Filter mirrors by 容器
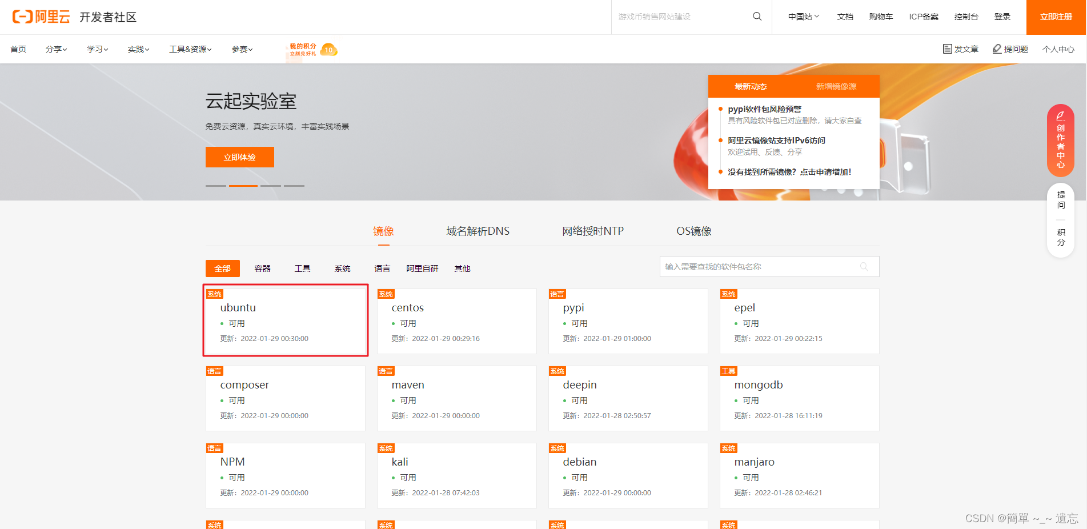Screen dimensions: 1087x529 pyautogui.click(x=263, y=268)
